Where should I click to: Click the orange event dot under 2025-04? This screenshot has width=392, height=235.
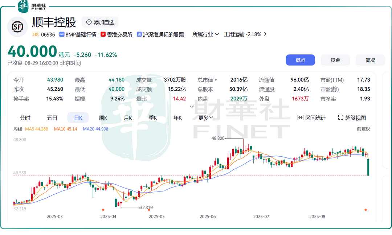coord(103,210)
